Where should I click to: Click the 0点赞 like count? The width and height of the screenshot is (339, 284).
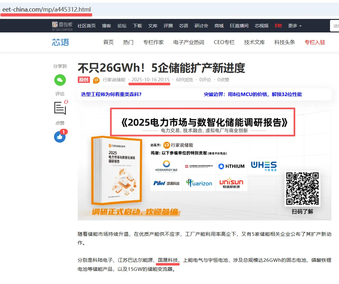(223, 80)
